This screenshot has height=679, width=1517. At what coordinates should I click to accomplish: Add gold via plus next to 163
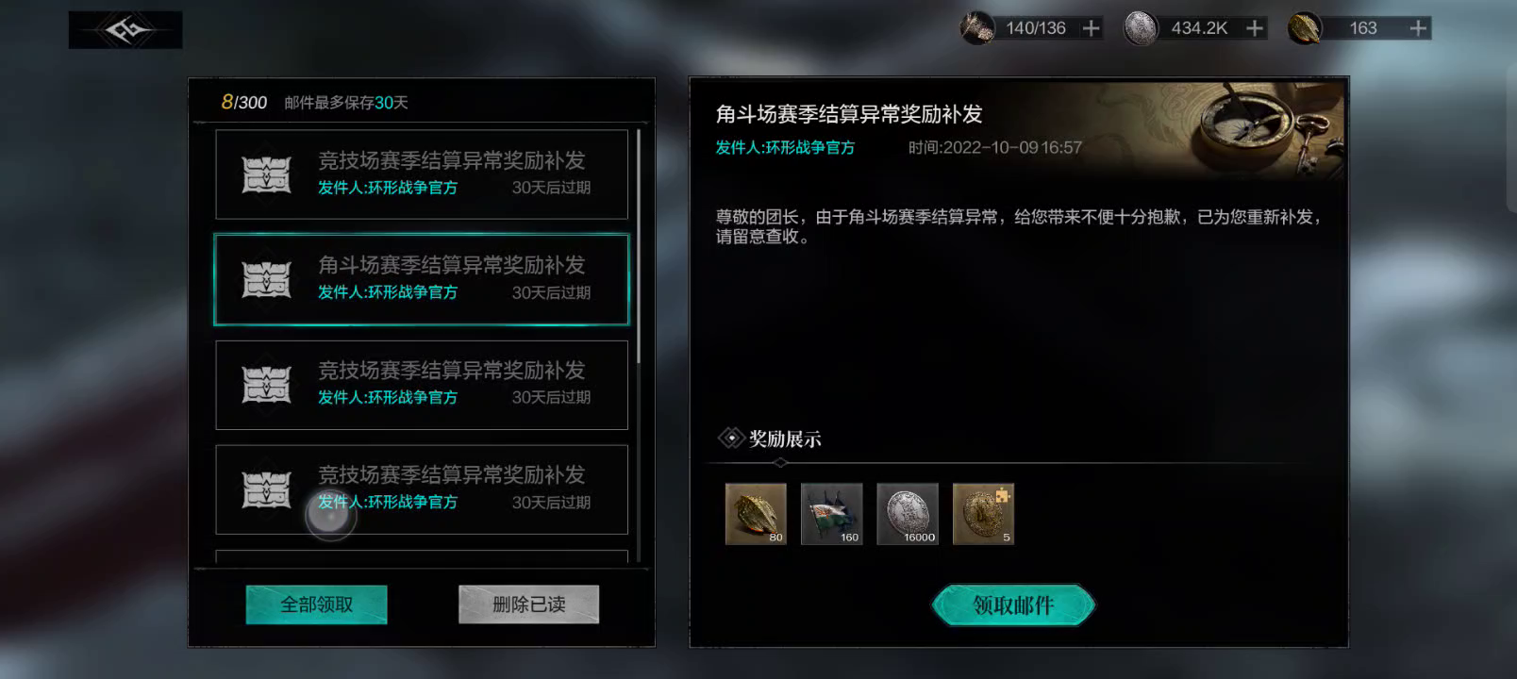[x=1418, y=28]
